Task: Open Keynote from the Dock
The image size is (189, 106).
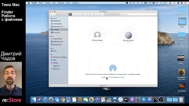Action: coord(115,100)
